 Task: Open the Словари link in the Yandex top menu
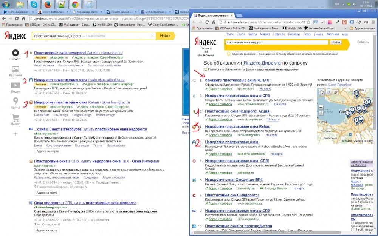coord(294,34)
